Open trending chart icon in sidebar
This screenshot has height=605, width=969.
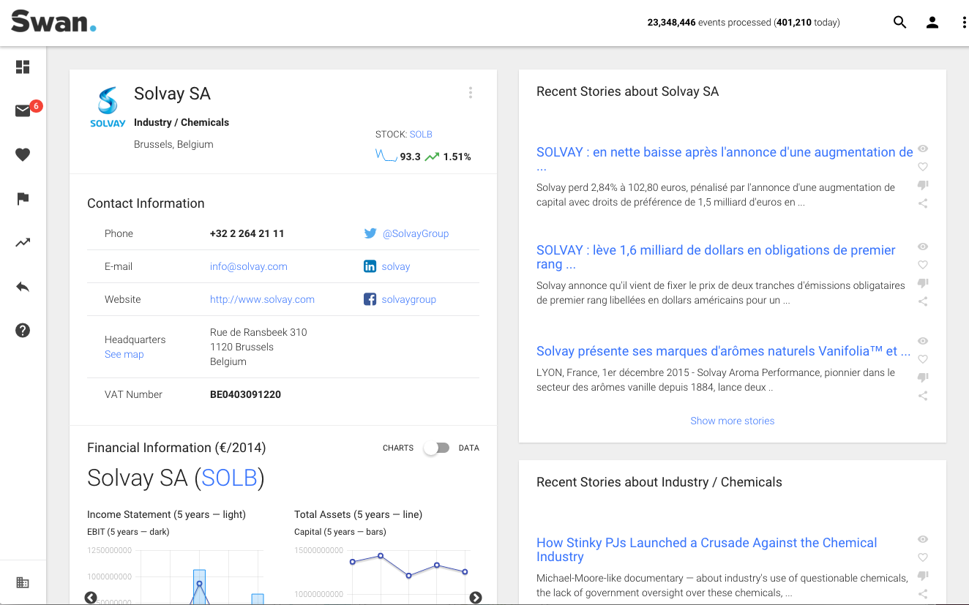(x=23, y=242)
